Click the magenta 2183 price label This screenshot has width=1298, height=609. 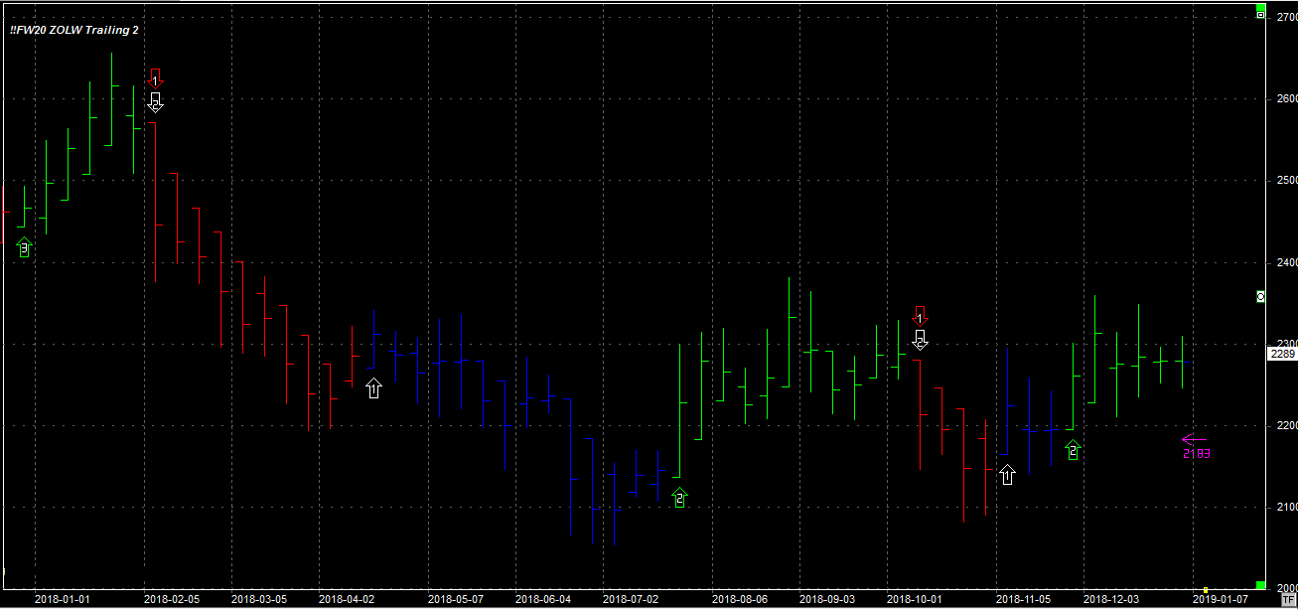(x=1196, y=454)
